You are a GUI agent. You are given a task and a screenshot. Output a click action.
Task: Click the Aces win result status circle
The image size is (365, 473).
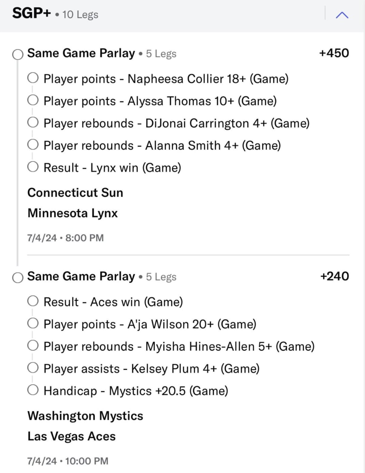[x=33, y=301]
